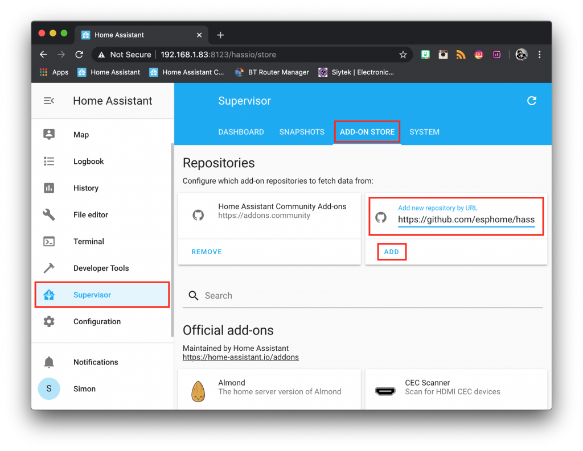Open BT Router Manager bookmark
This screenshot has height=451, width=583.
coord(272,72)
